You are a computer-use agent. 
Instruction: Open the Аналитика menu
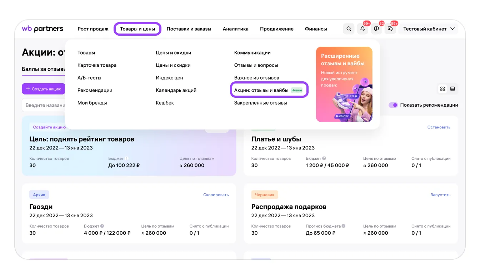pyautogui.click(x=236, y=29)
